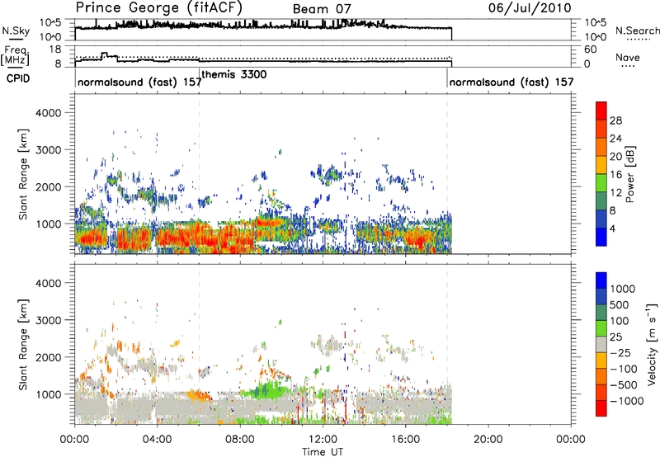
Task: Click the right '10^0' N.Search tick label
Action: coord(596,37)
